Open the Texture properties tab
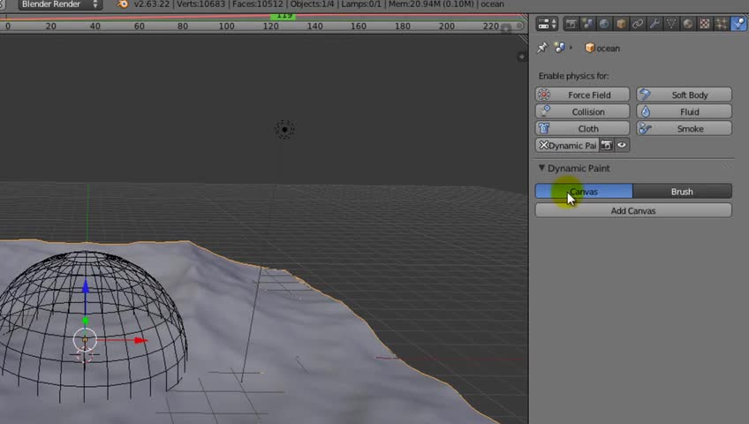The height and width of the screenshot is (424, 749). [705, 23]
